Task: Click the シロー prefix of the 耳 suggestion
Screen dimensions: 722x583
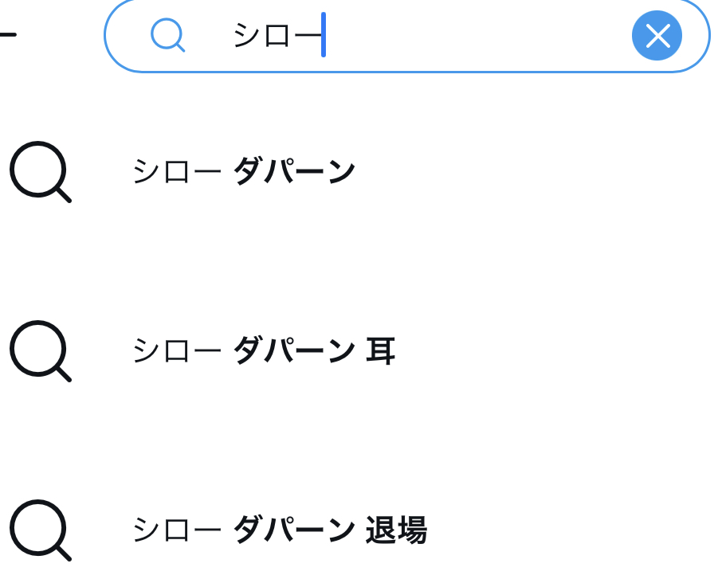Action: pyautogui.click(x=176, y=351)
